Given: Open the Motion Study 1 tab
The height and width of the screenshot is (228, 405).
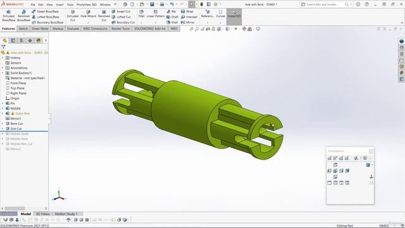Looking at the screenshot, I should coord(66,214).
